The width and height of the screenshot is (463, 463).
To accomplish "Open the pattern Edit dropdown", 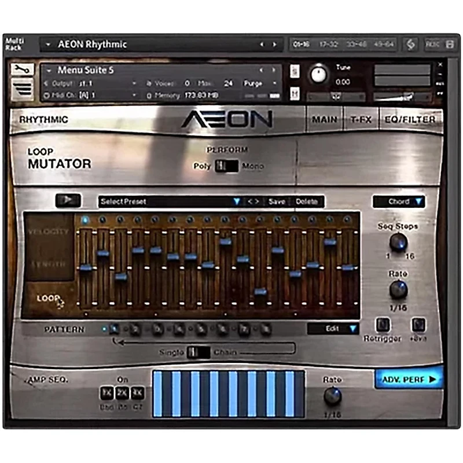I will [x=333, y=329].
